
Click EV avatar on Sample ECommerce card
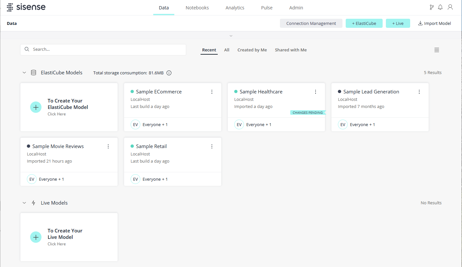(135, 124)
